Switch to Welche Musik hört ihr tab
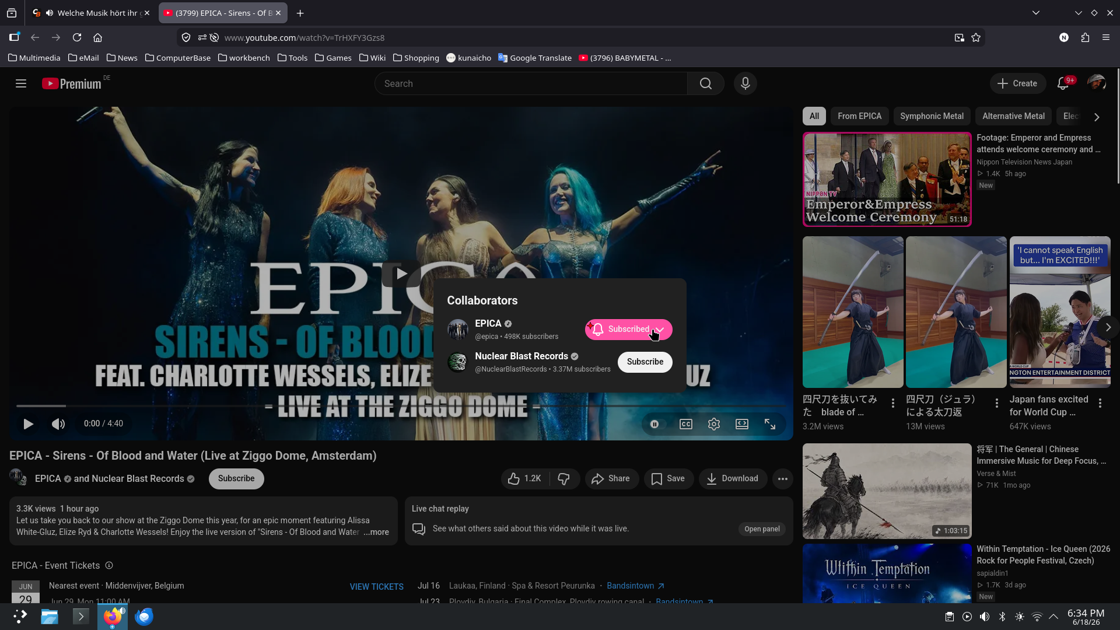Image resolution: width=1120 pixels, height=630 pixels. coord(92,13)
